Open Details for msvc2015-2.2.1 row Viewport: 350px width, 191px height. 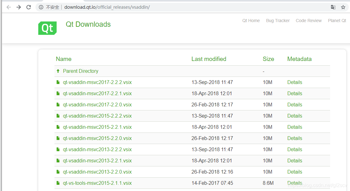(295, 127)
